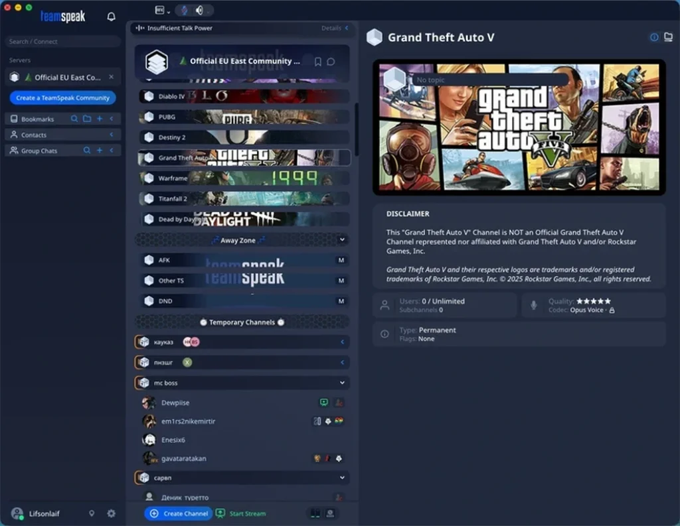Viewport: 680px width, 526px height.
Task: Select user Деник туретто
Action: tap(244, 497)
